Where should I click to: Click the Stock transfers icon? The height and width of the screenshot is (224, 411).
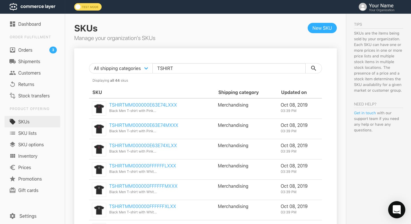pos(13,96)
